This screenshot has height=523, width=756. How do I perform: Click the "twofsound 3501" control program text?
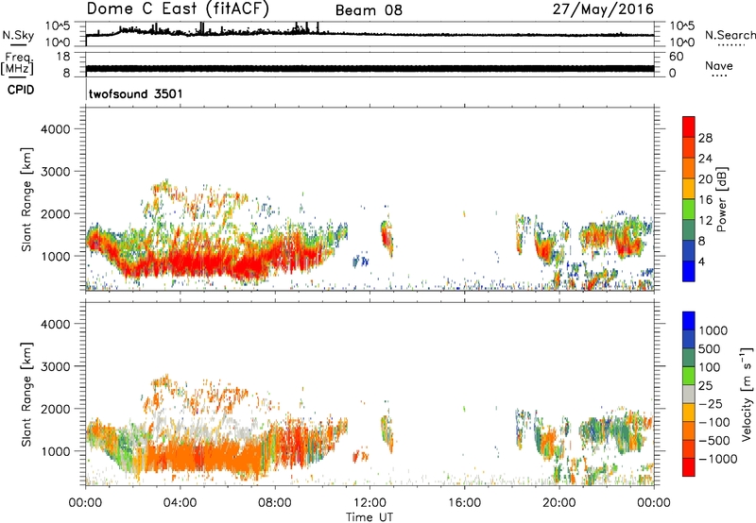(136, 93)
